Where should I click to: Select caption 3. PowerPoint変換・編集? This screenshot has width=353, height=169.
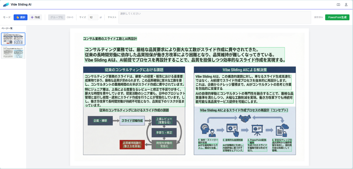[x=257, y=141]
